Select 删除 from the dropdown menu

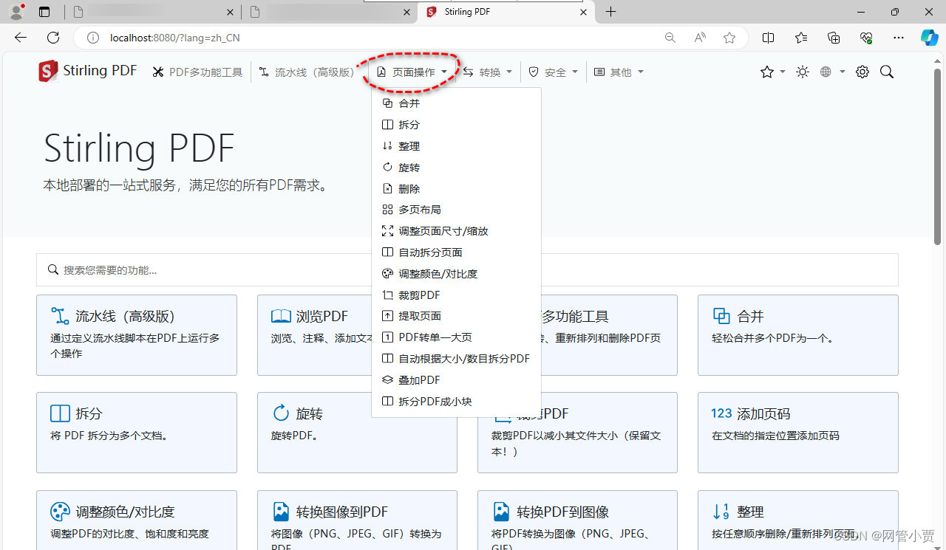(x=456, y=189)
